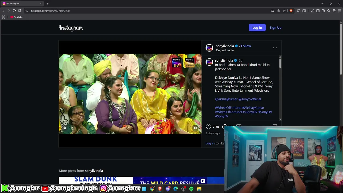Open the #AkshayKumar hashtag

click(253, 108)
